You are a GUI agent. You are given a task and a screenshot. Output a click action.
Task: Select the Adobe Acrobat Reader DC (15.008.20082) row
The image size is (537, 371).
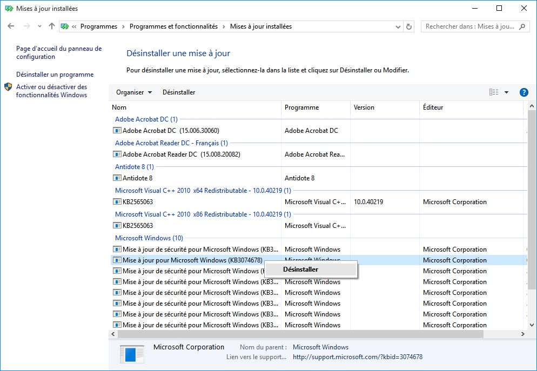pyautogui.click(x=182, y=154)
